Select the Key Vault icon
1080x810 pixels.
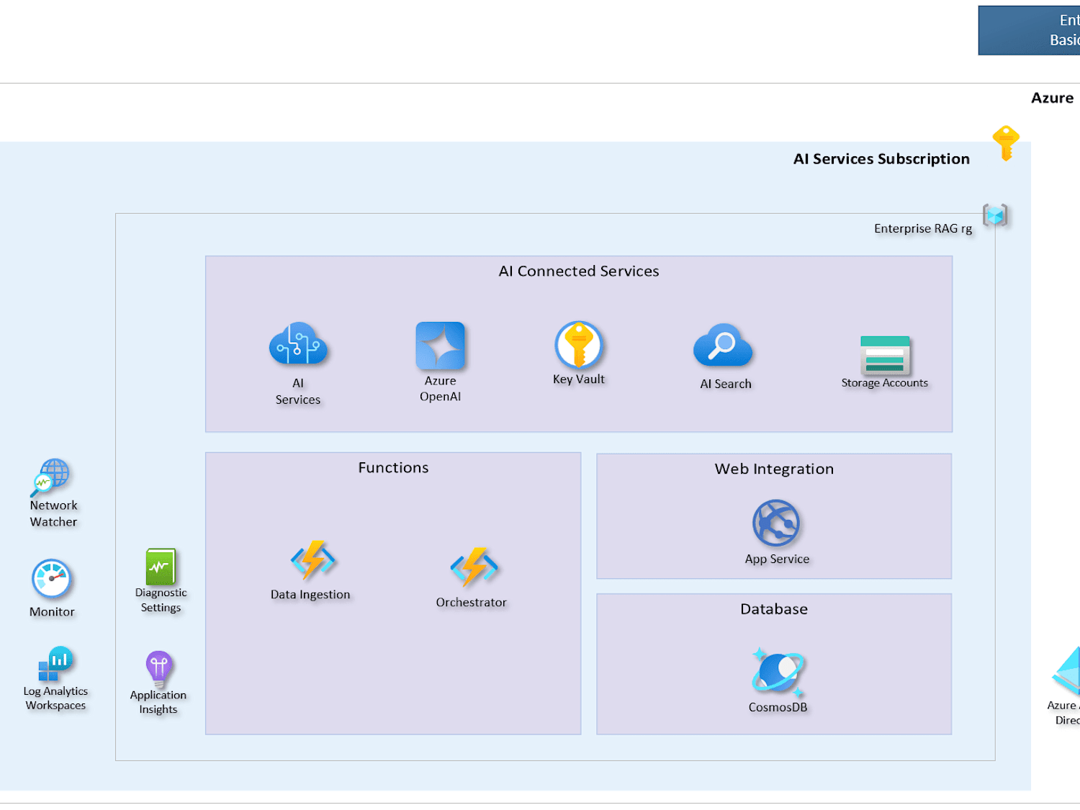pos(578,345)
